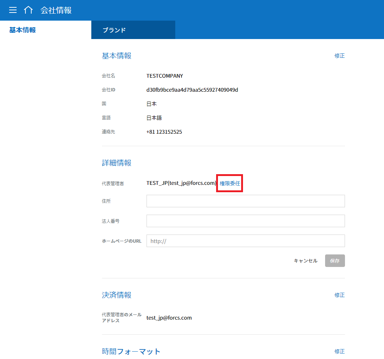Go to home via house icon

pos(28,10)
